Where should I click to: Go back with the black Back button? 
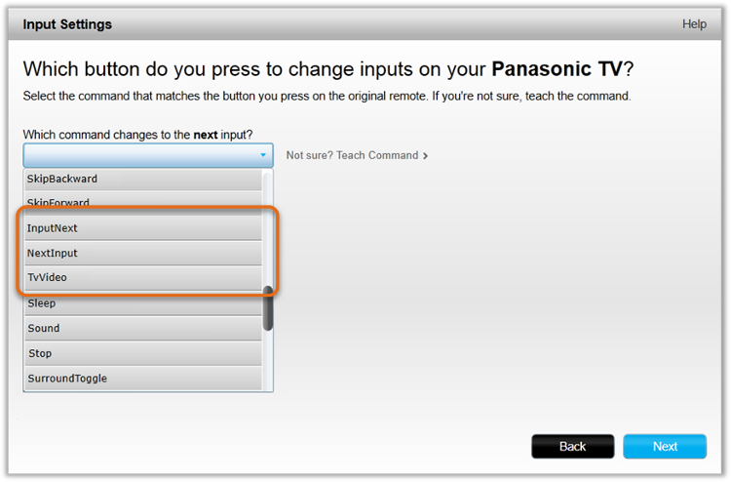(572, 447)
